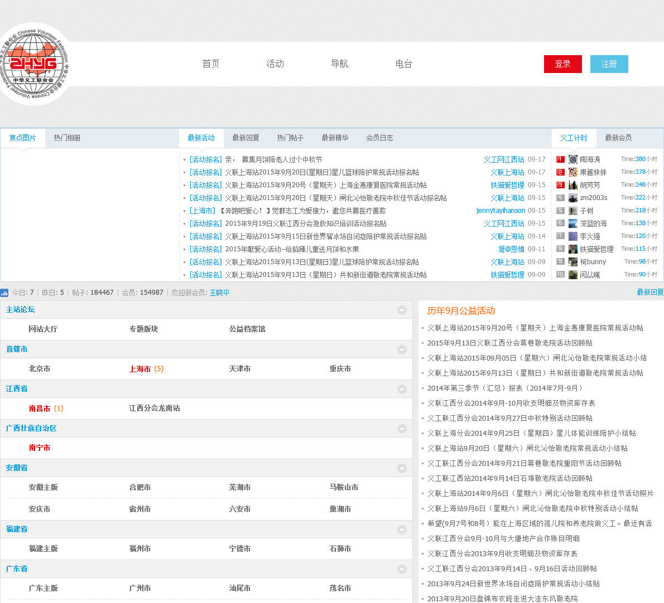Image resolution: width=664 pixels, height=603 pixels.
Task: Open the statistics bar chart icon
Action: click(x=4, y=293)
